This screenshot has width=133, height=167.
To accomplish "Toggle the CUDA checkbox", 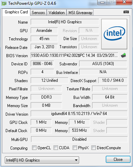I will [x=56, y=147].
